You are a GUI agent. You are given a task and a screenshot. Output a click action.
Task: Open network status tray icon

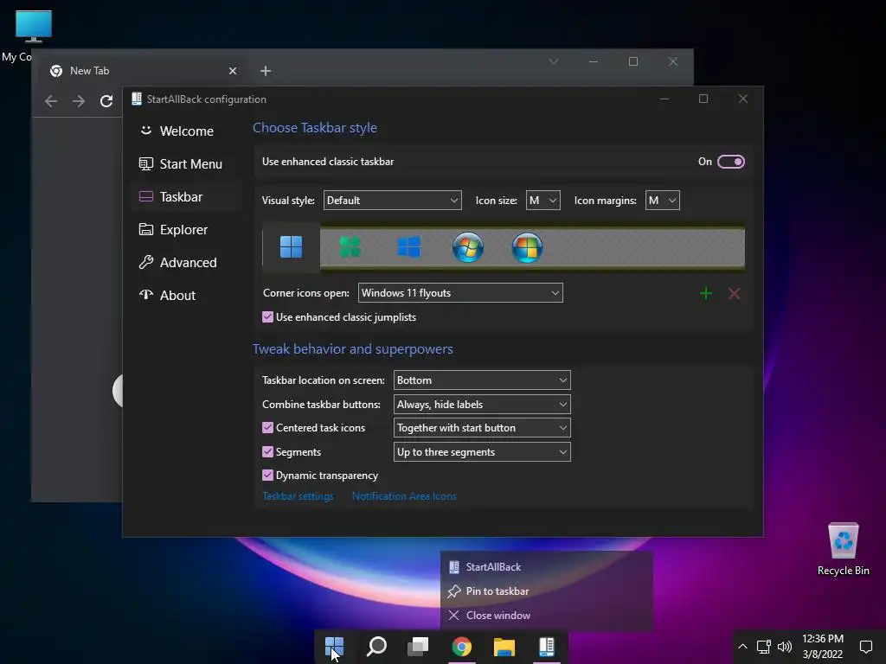[764, 647]
